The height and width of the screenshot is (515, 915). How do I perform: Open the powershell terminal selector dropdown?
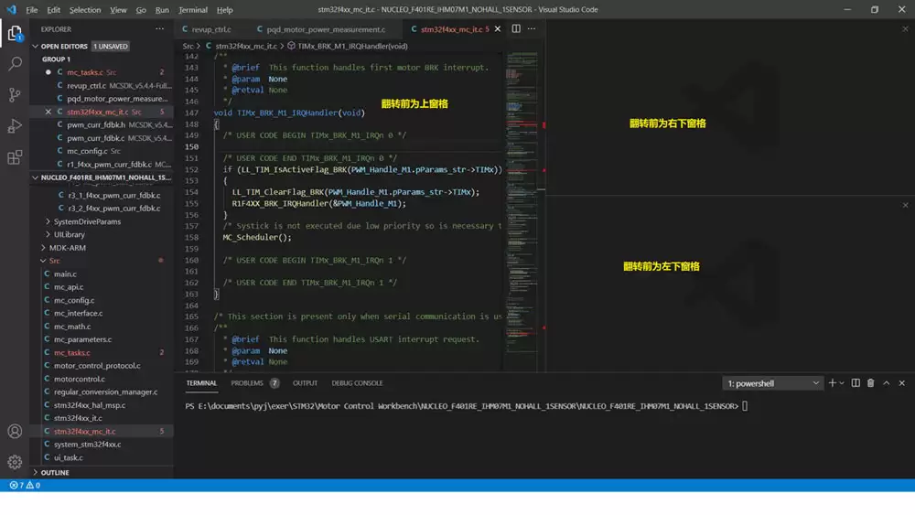[x=773, y=383]
